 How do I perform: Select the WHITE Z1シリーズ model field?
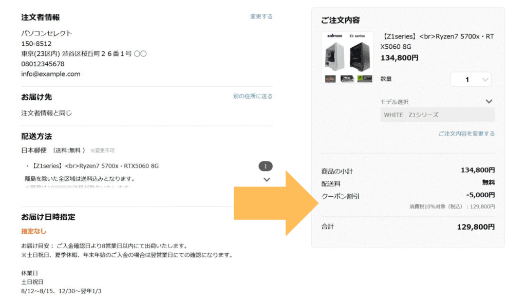[437, 115]
